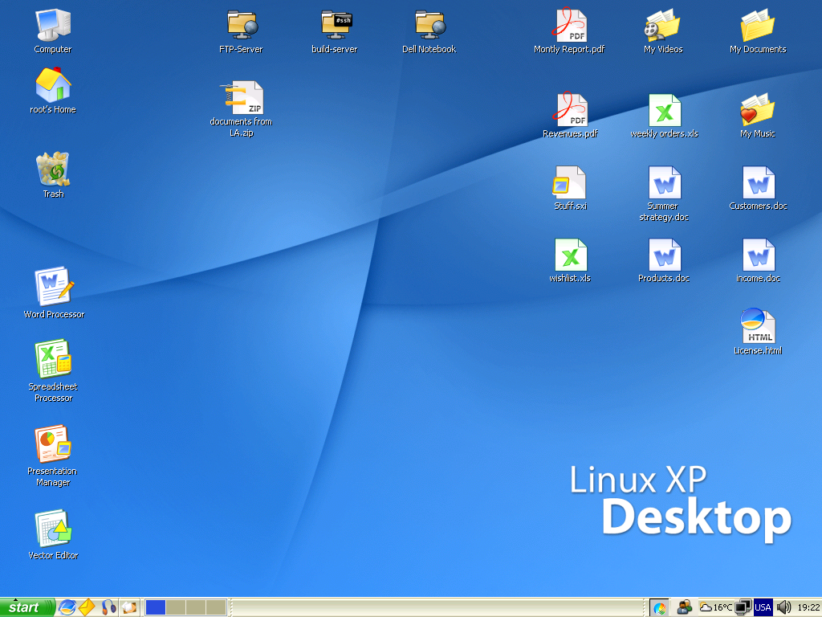Open Montly Report.pdf
The width and height of the screenshot is (822, 617).
pyautogui.click(x=570, y=24)
